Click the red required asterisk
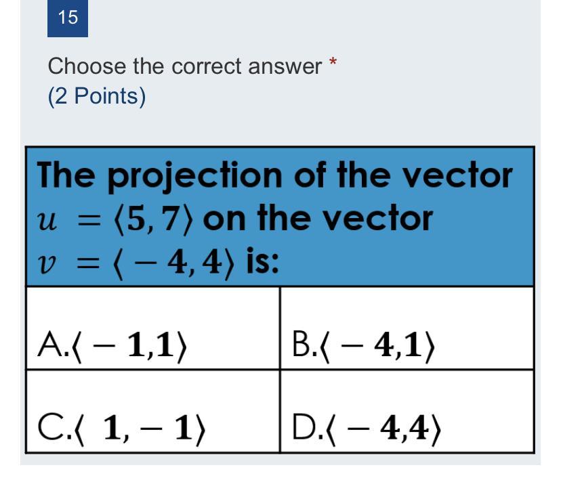This screenshot has height=478, width=561. click(x=333, y=64)
